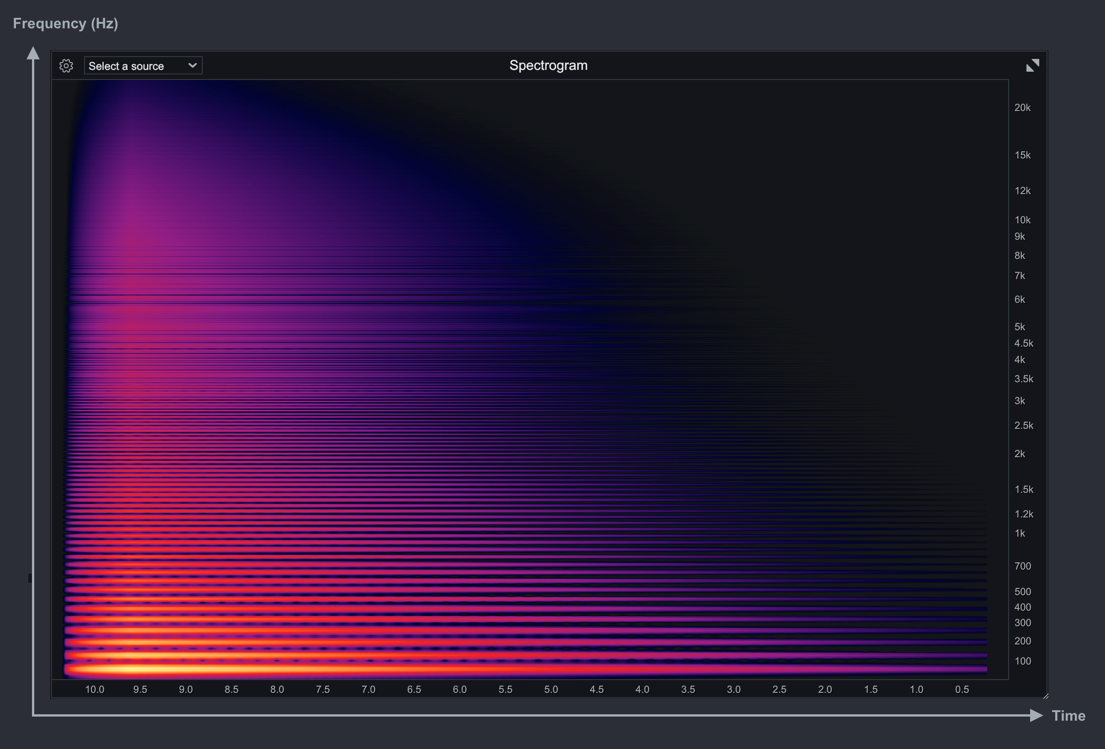Image resolution: width=1105 pixels, height=749 pixels.
Task: Click the 1k frequency axis label
Action: 1020,533
